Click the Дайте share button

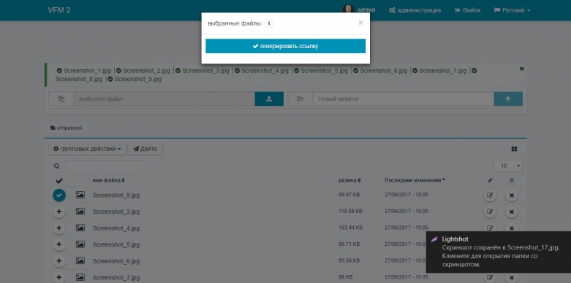pos(145,149)
